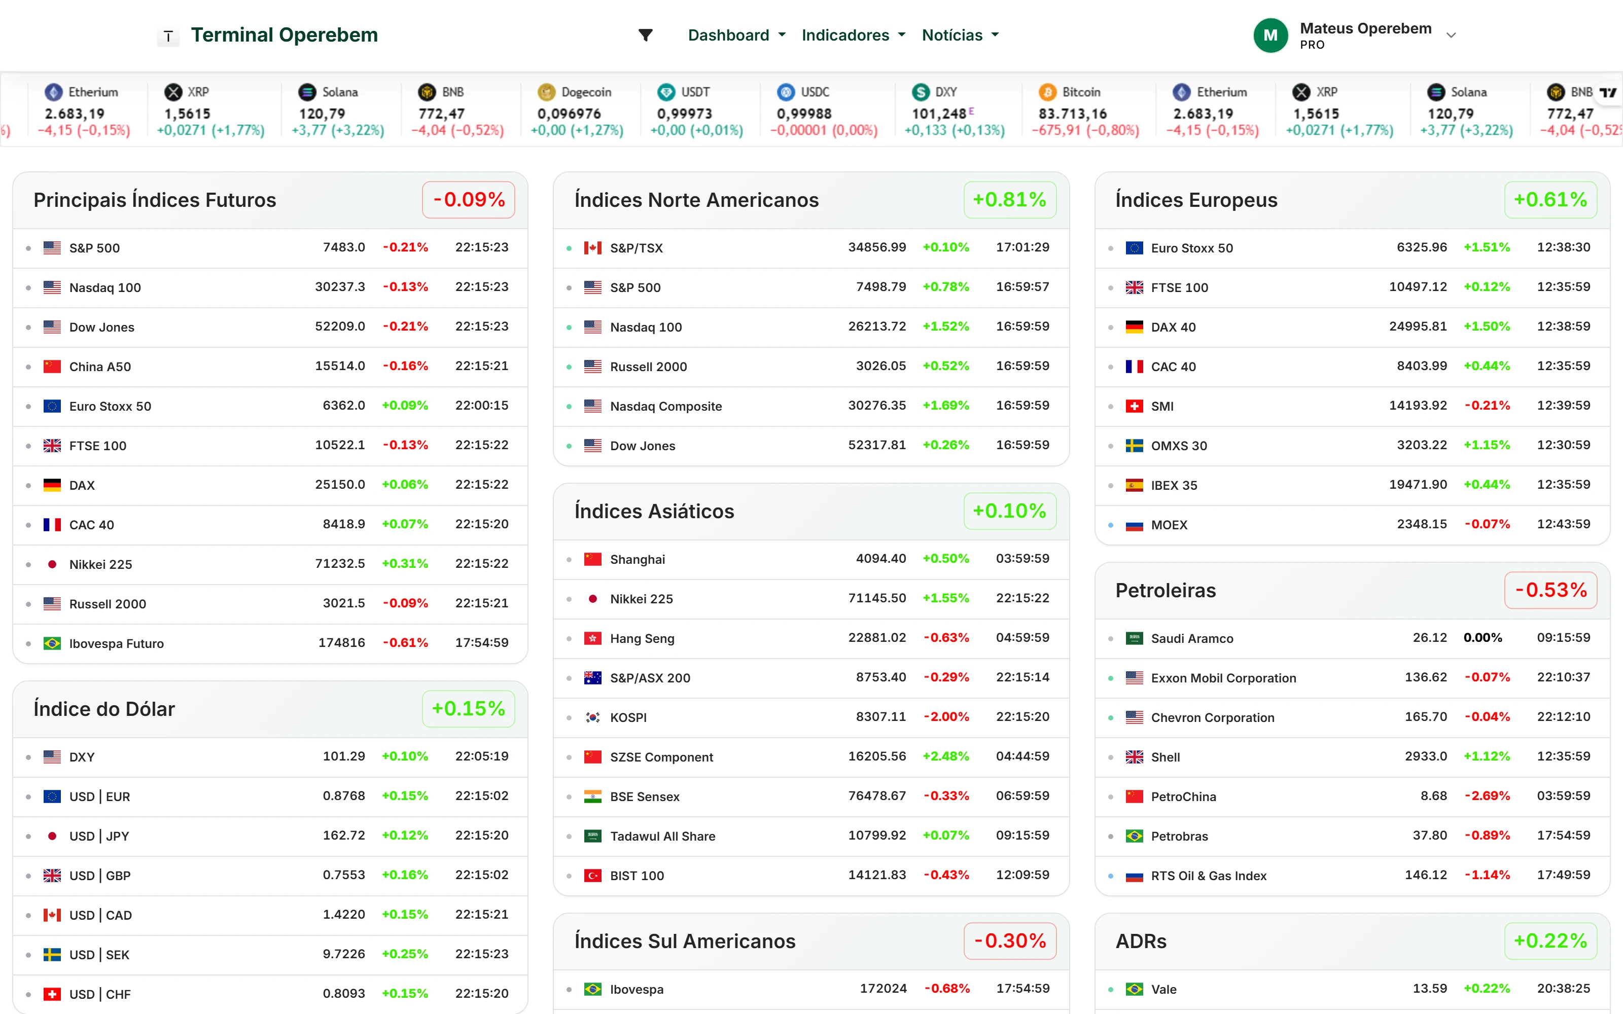The image size is (1623, 1014).
Task: Select the Bitcoin icon in ticker
Action: [1047, 92]
